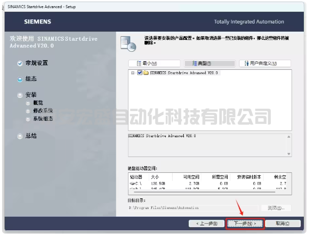This screenshot has width=310, height=234.
Task: Click the folder icon of SINAMICS Startdrive
Action: point(146,73)
